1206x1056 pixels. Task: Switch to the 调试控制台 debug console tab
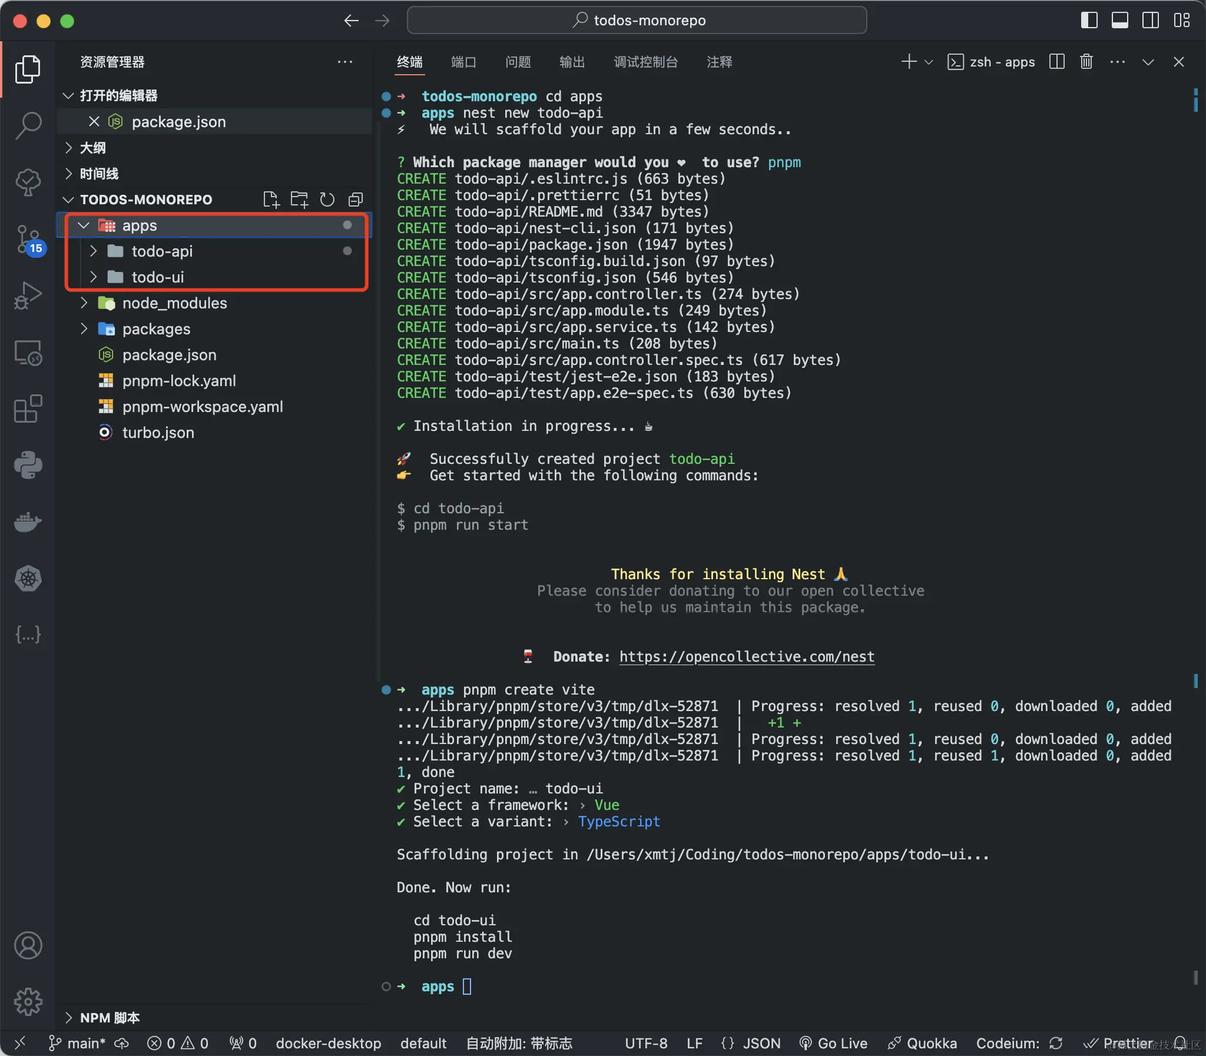[x=645, y=62]
